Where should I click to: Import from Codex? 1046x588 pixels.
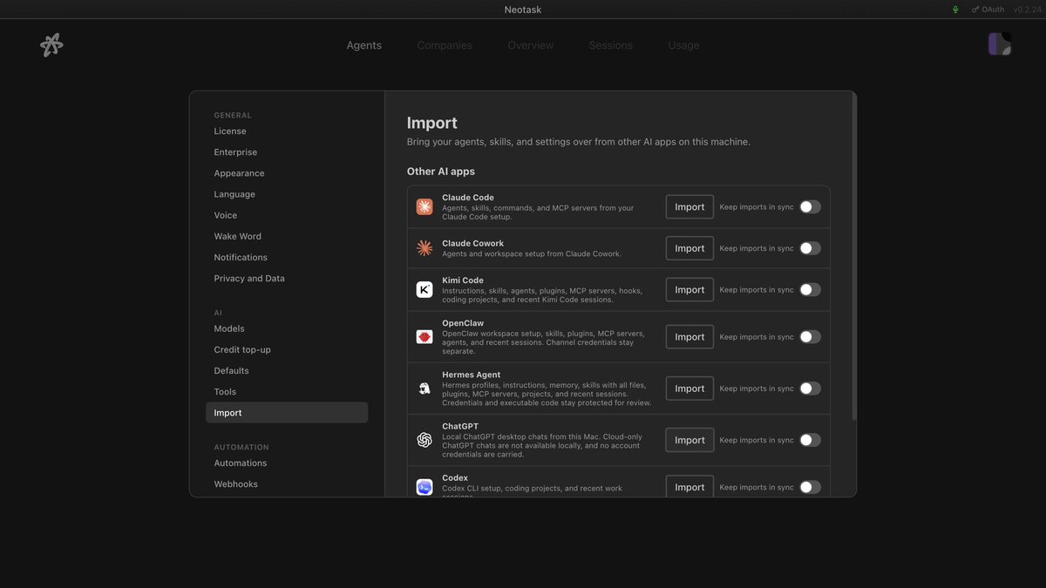coord(689,487)
